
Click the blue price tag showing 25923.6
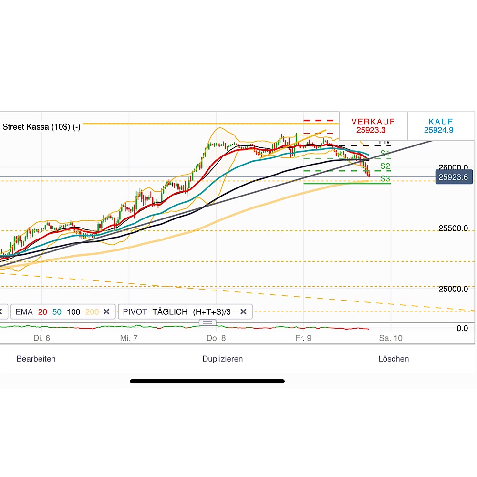[x=454, y=176]
